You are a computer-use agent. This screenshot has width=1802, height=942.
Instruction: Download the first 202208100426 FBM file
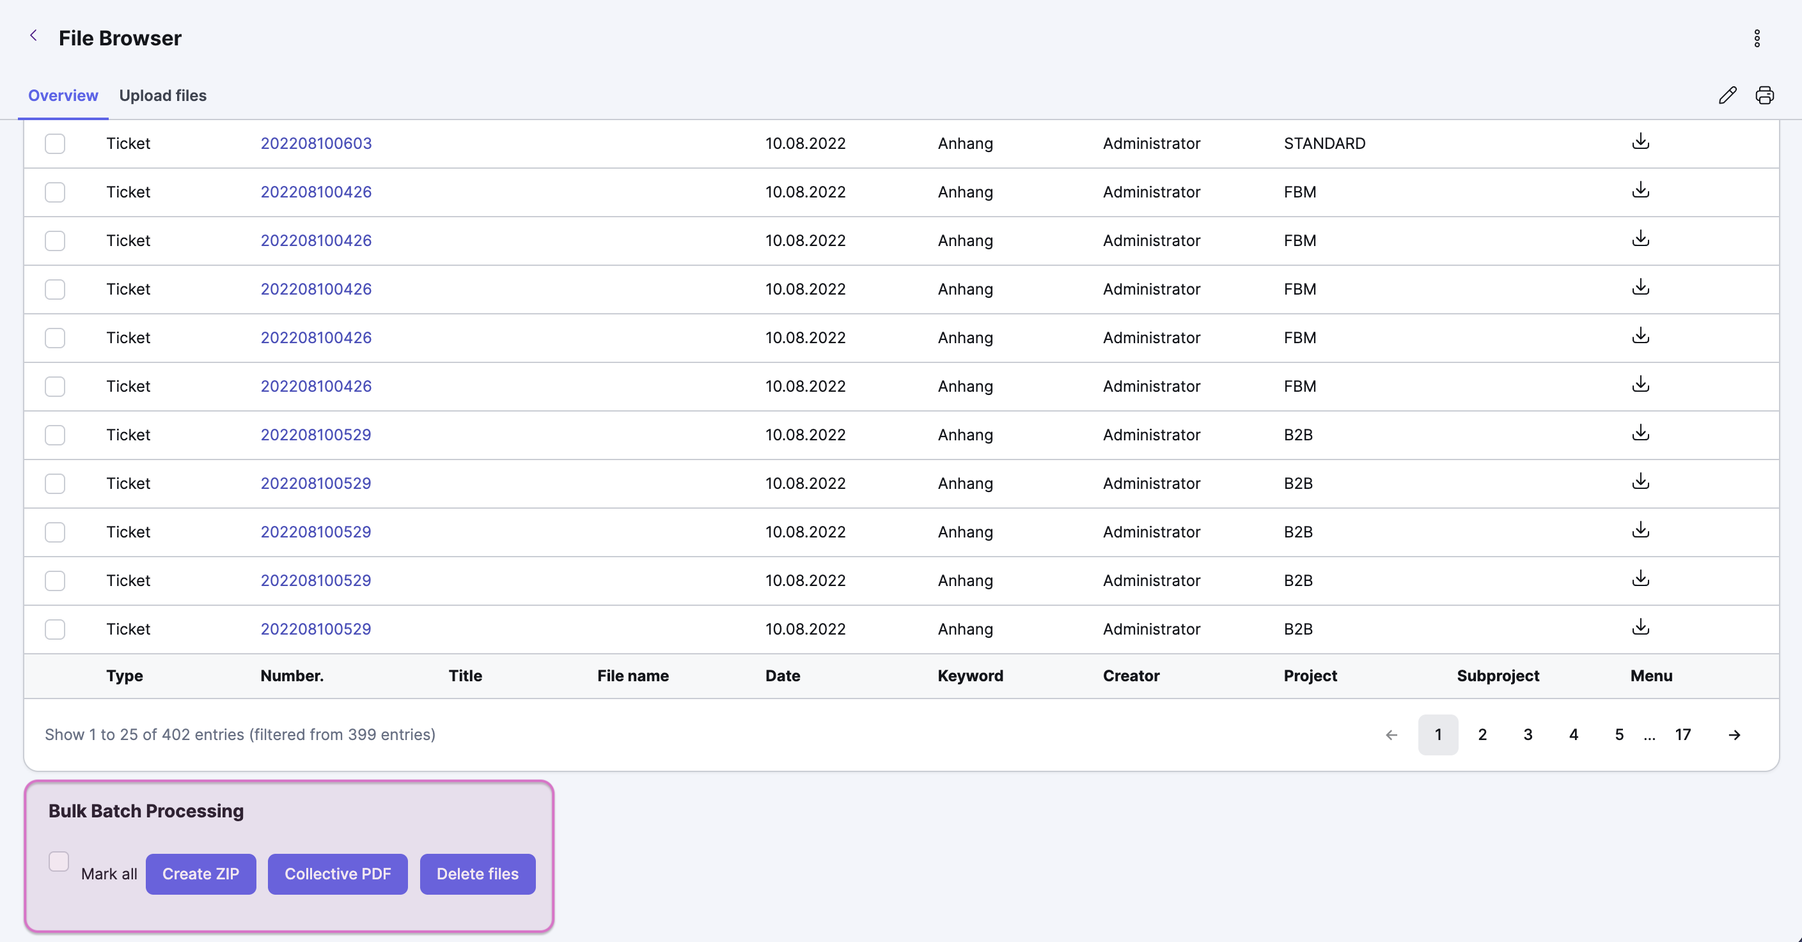pos(1640,190)
